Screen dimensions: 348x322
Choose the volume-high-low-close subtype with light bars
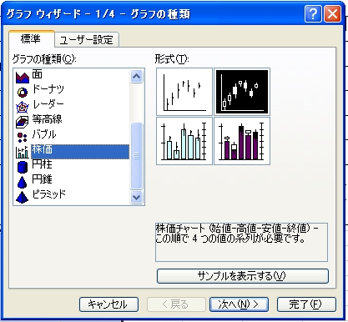click(184, 141)
